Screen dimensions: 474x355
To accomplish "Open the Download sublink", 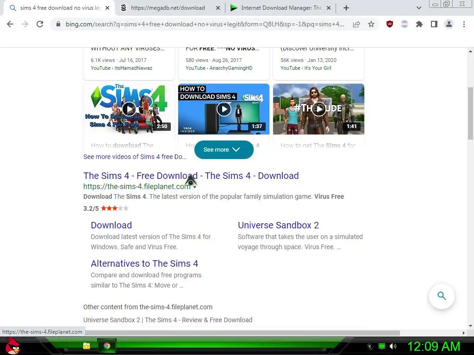I will coord(111,225).
